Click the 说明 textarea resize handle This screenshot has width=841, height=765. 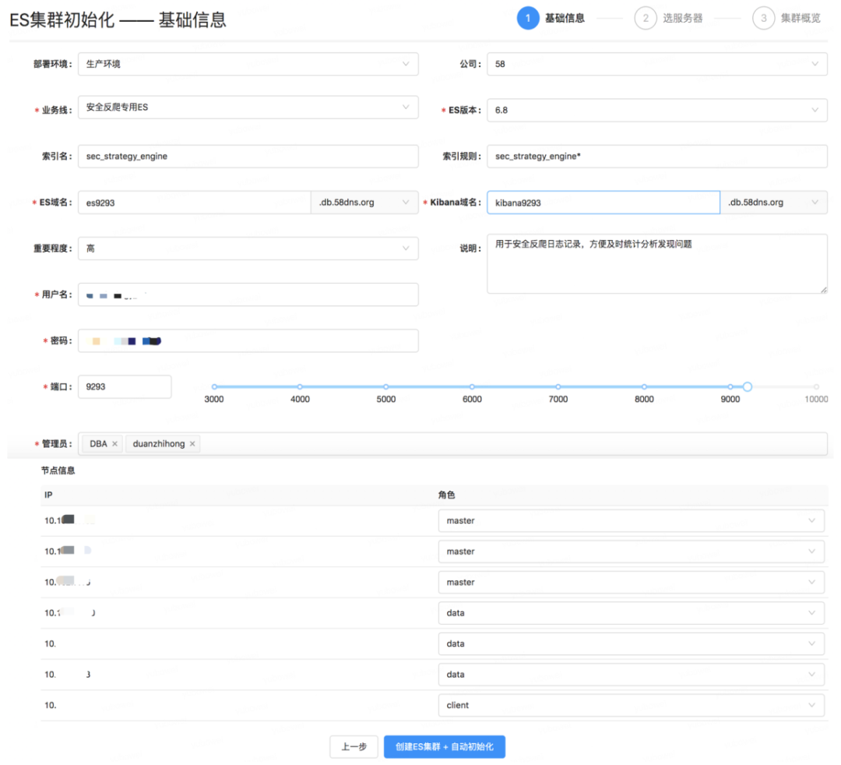pyautogui.click(x=823, y=290)
